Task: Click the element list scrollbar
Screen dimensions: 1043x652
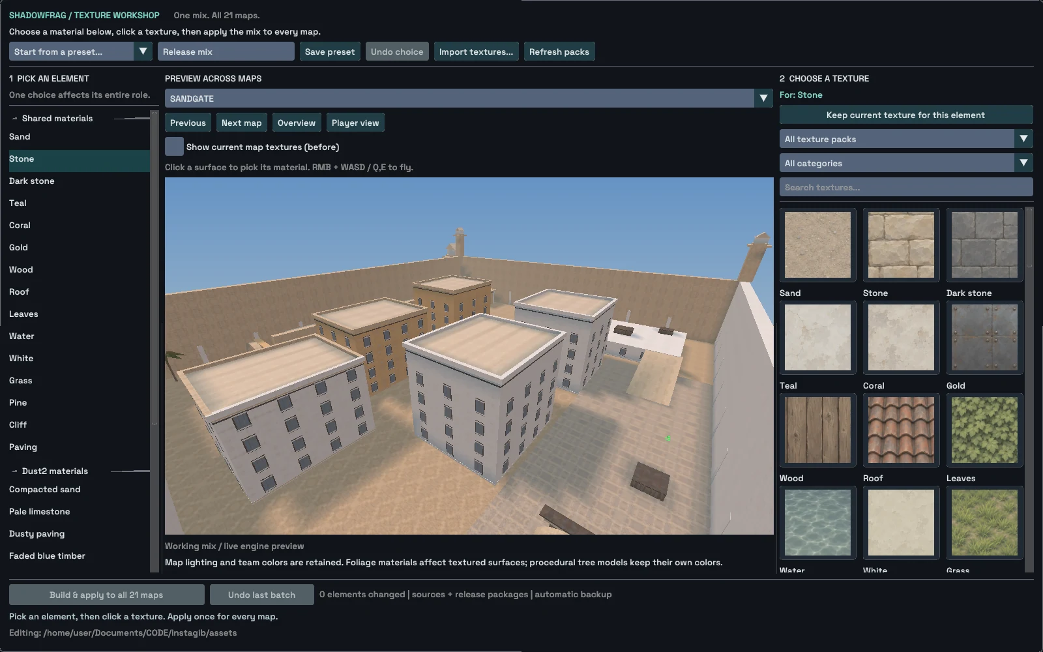Action: (x=154, y=342)
